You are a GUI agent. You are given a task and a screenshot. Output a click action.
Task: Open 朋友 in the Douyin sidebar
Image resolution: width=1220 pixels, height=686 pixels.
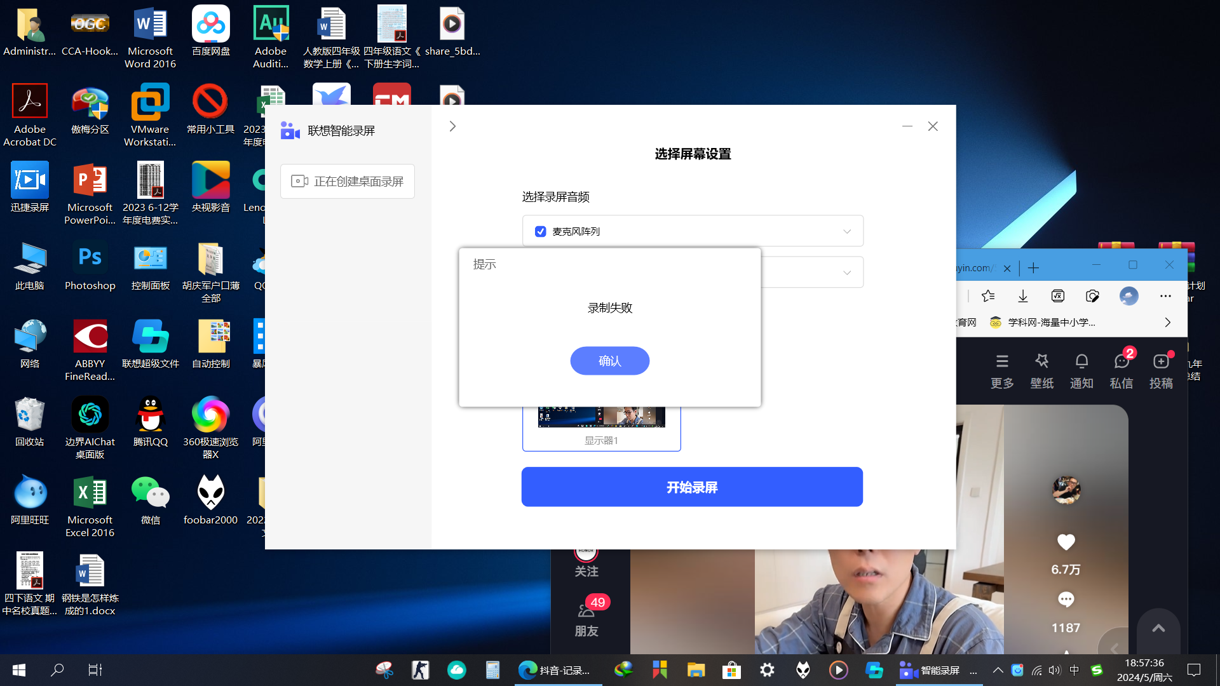(x=586, y=617)
